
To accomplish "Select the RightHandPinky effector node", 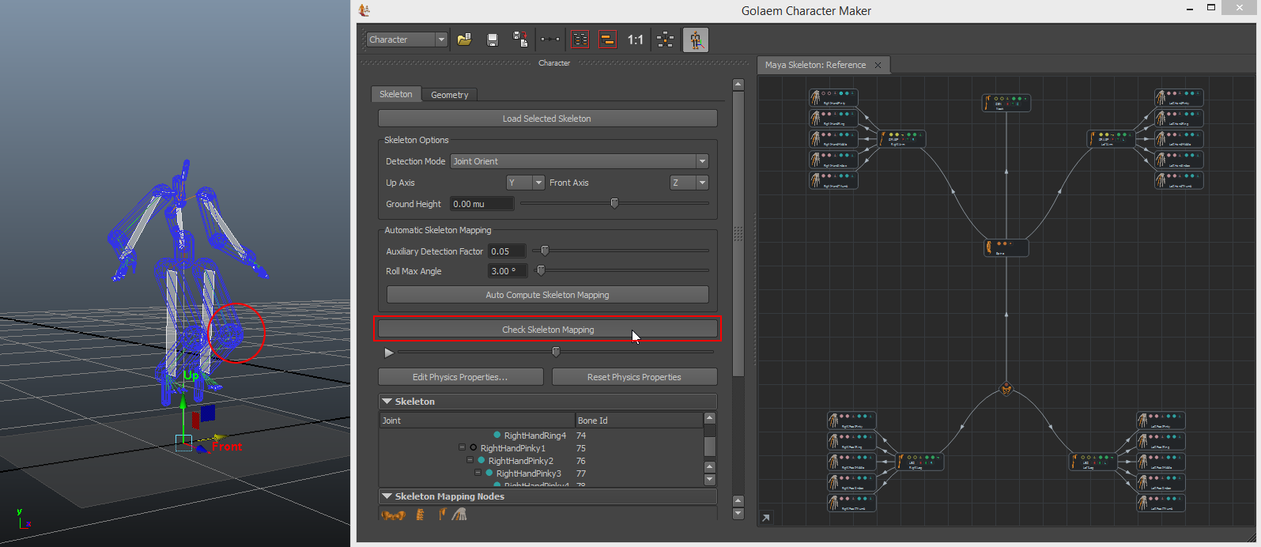I will 833,97.
